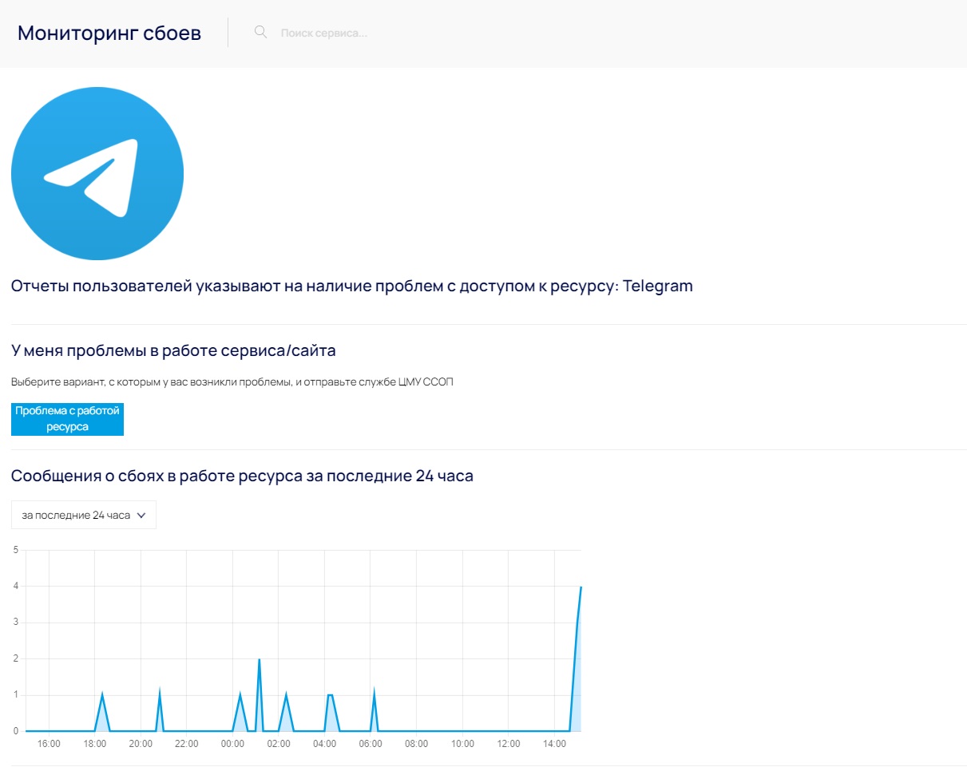Click the four-report spike at chart's right edge

coord(581,587)
